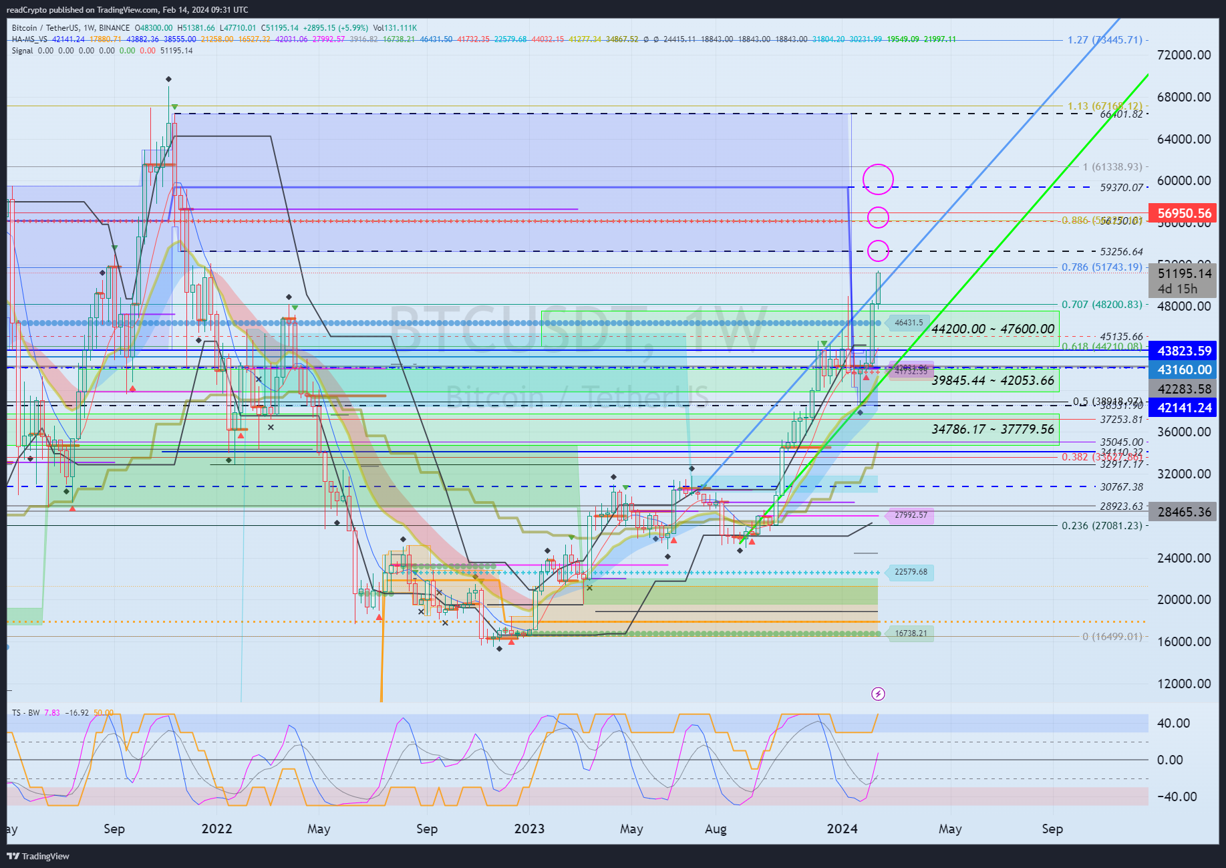Click the 43160.00 price axis label
This screenshot has height=868, width=1226.
coord(1184,370)
